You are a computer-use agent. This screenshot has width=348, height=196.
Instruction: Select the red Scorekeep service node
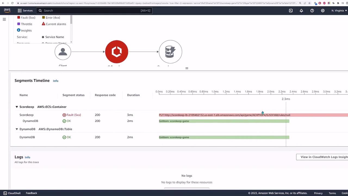[117, 51]
